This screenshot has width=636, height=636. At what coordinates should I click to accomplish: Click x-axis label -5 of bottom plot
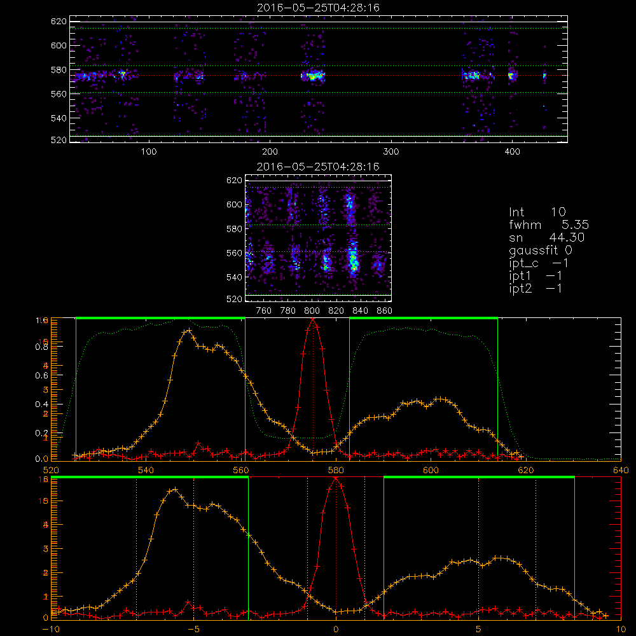pos(193,629)
